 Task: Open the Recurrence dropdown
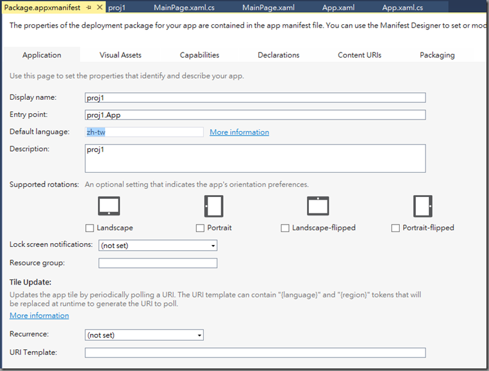[x=144, y=335]
